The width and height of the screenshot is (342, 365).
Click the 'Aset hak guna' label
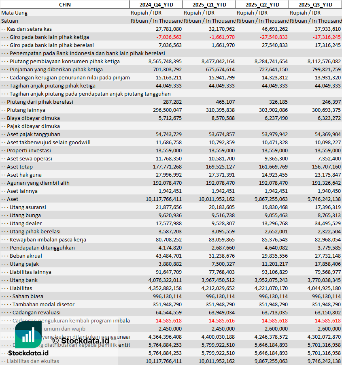[24, 175]
